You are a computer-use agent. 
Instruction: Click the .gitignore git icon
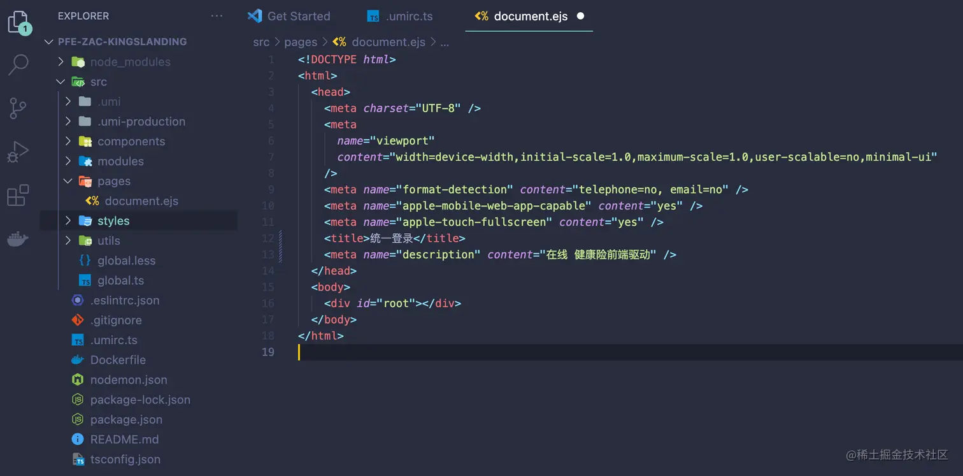coord(78,320)
